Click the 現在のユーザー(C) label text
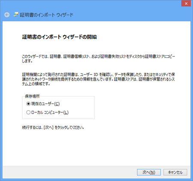Image resolution: width=193 pixels, height=181 pixels. (x=45, y=104)
